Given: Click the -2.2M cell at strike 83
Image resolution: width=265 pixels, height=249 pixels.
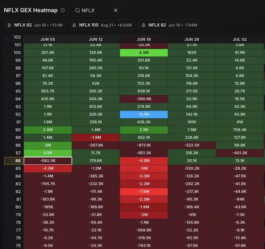Looking at the screenshot, I should click(144, 184).
